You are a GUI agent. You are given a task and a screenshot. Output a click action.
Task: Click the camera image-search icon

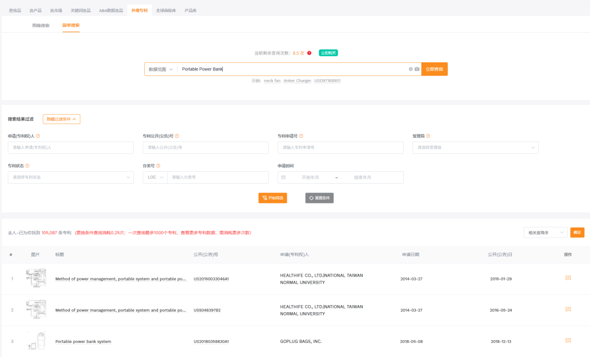(417, 69)
